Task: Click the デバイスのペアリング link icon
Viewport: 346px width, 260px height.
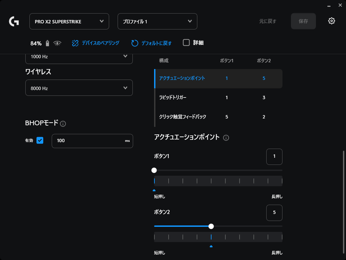Action: (x=75, y=43)
